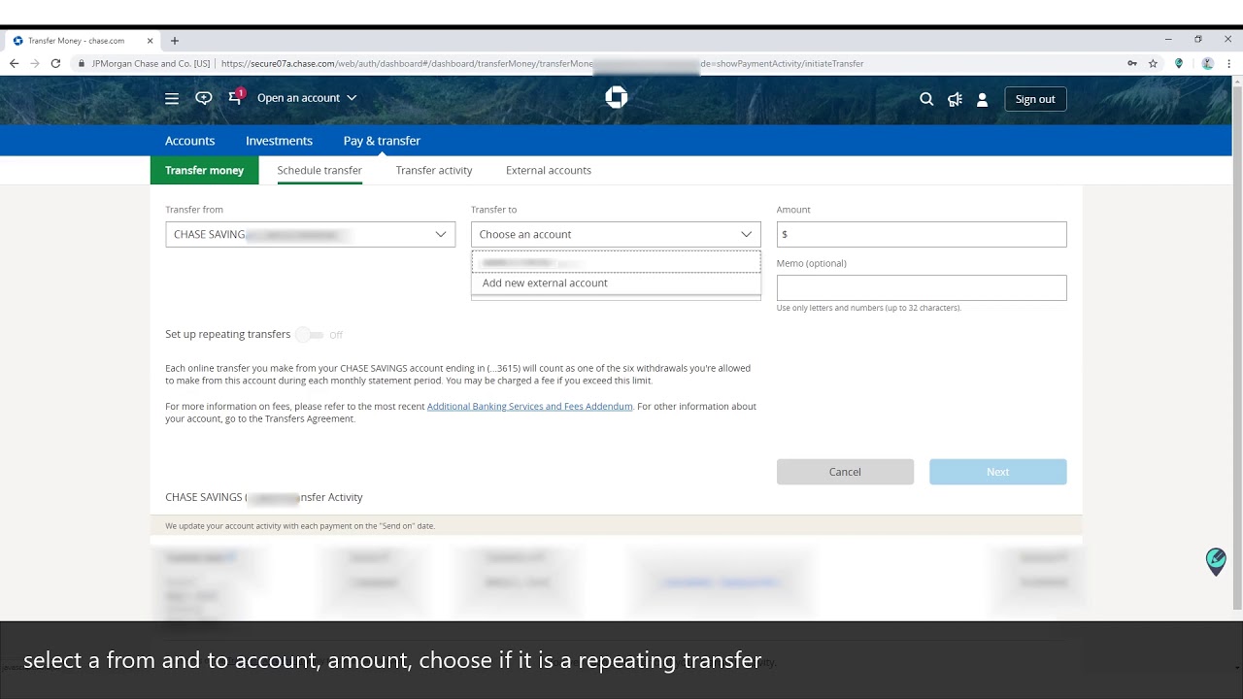
Task: Select the blurred account option in list
Action: click(616, 262)
